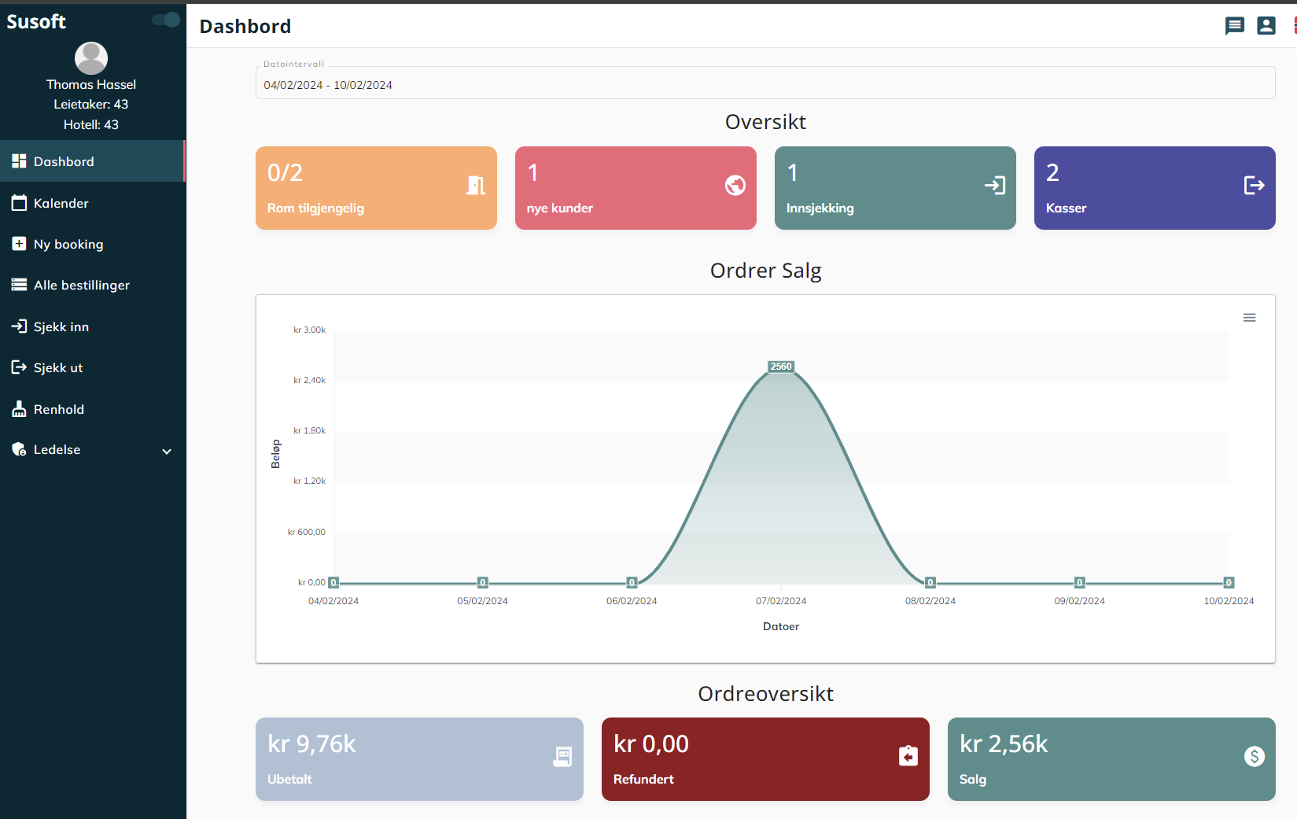Click the globe icon on nye kunder card
Screen dimensions: 1297x819
(x=735, y=186)
